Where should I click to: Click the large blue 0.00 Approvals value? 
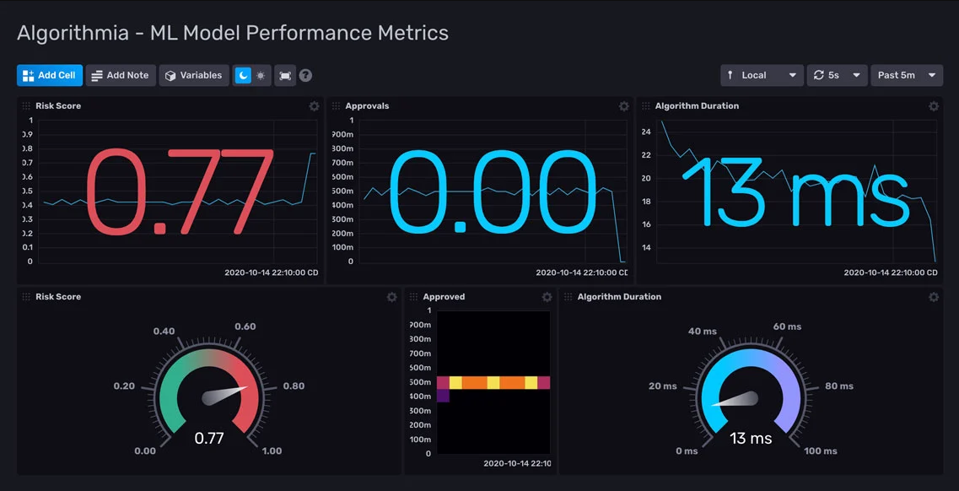point(493,192)
